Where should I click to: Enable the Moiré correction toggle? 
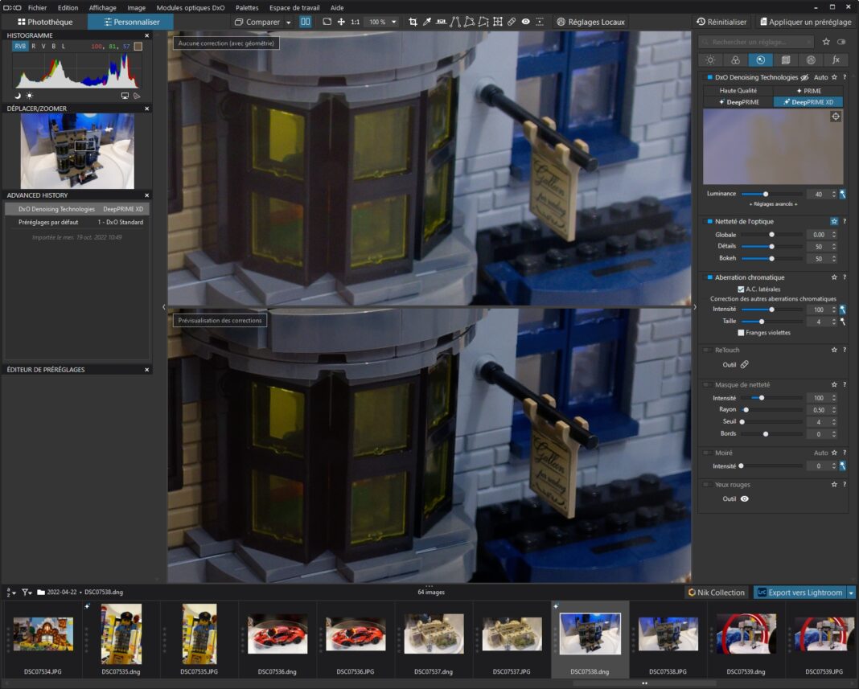(x=708, y=453)
